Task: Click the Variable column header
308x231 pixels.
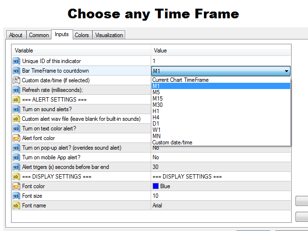Action: 81,51
